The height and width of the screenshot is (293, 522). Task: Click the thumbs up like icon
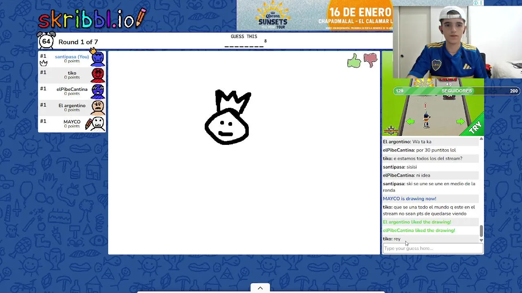click(x=354, y=61)
